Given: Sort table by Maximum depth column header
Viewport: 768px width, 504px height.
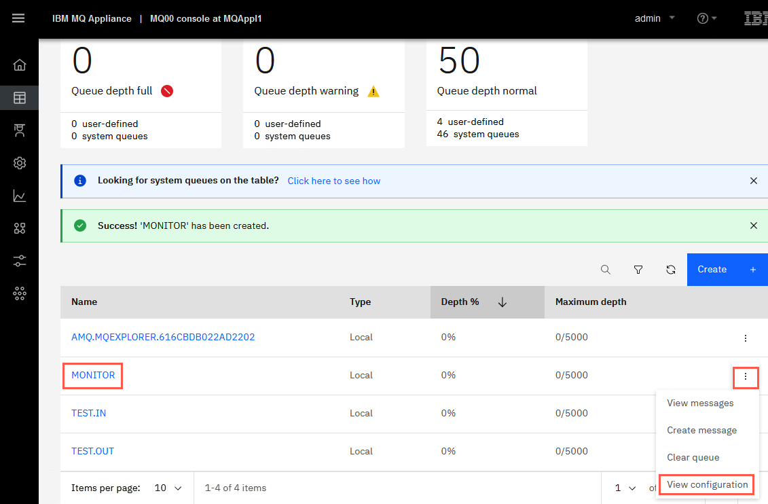Looking at the screenshot, I should 591,302.
